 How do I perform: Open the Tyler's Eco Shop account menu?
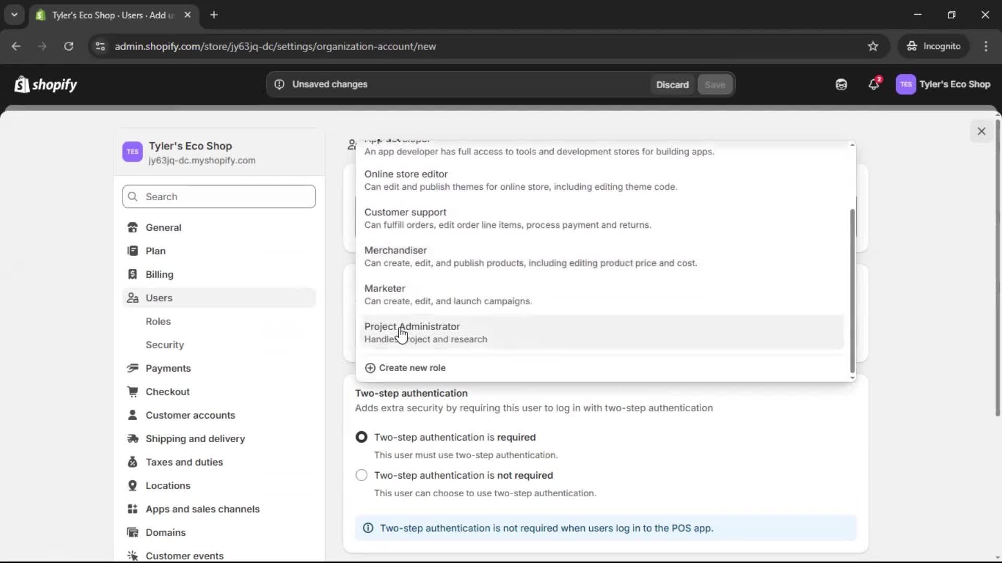(x=944, y=84)
